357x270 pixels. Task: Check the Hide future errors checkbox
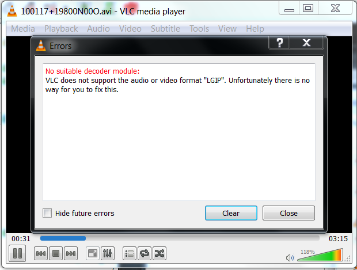coord(47,213)
